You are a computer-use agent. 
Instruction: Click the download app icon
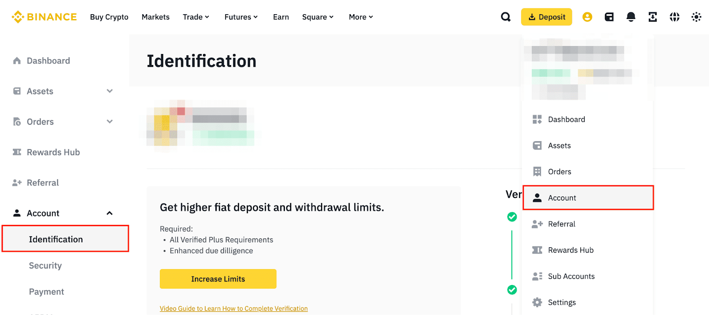click(x=652, y=17)
